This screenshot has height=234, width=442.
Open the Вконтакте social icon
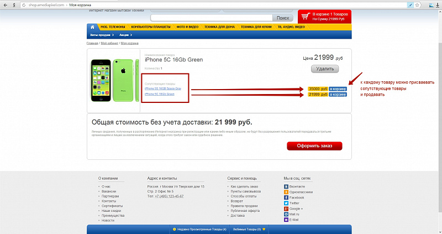[x=286, y=186]
